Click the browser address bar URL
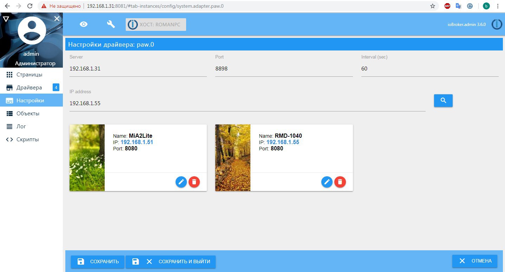Viewport: 505px width, 272px height. [x=155, y=6]
